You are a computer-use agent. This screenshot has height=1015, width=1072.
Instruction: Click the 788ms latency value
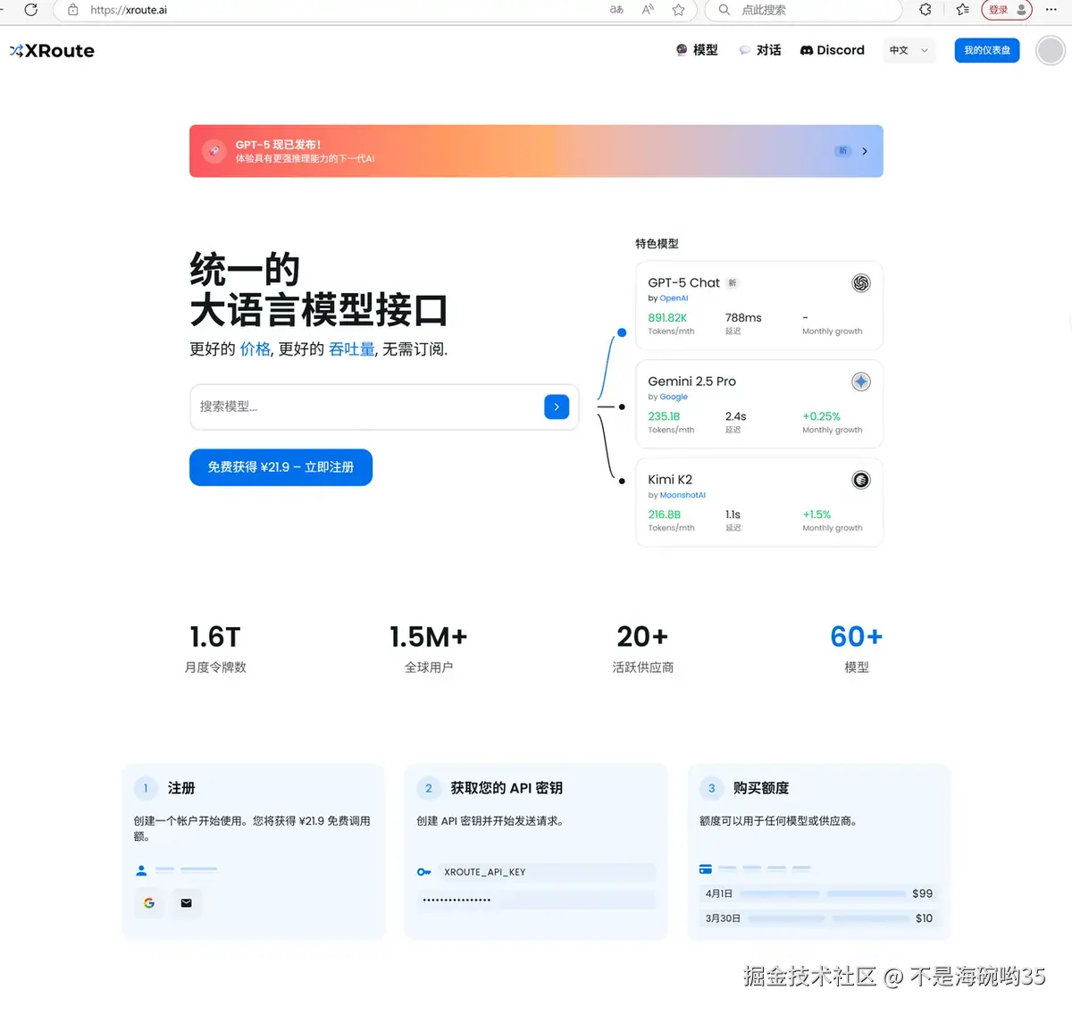click(x=743, y=318)
